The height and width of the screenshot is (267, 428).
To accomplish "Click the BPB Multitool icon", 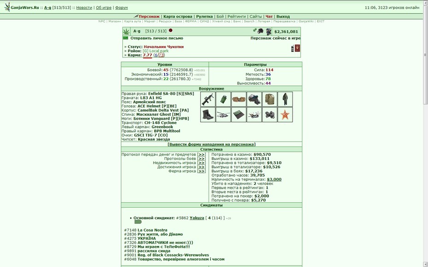I will click(x=254, y=115).
